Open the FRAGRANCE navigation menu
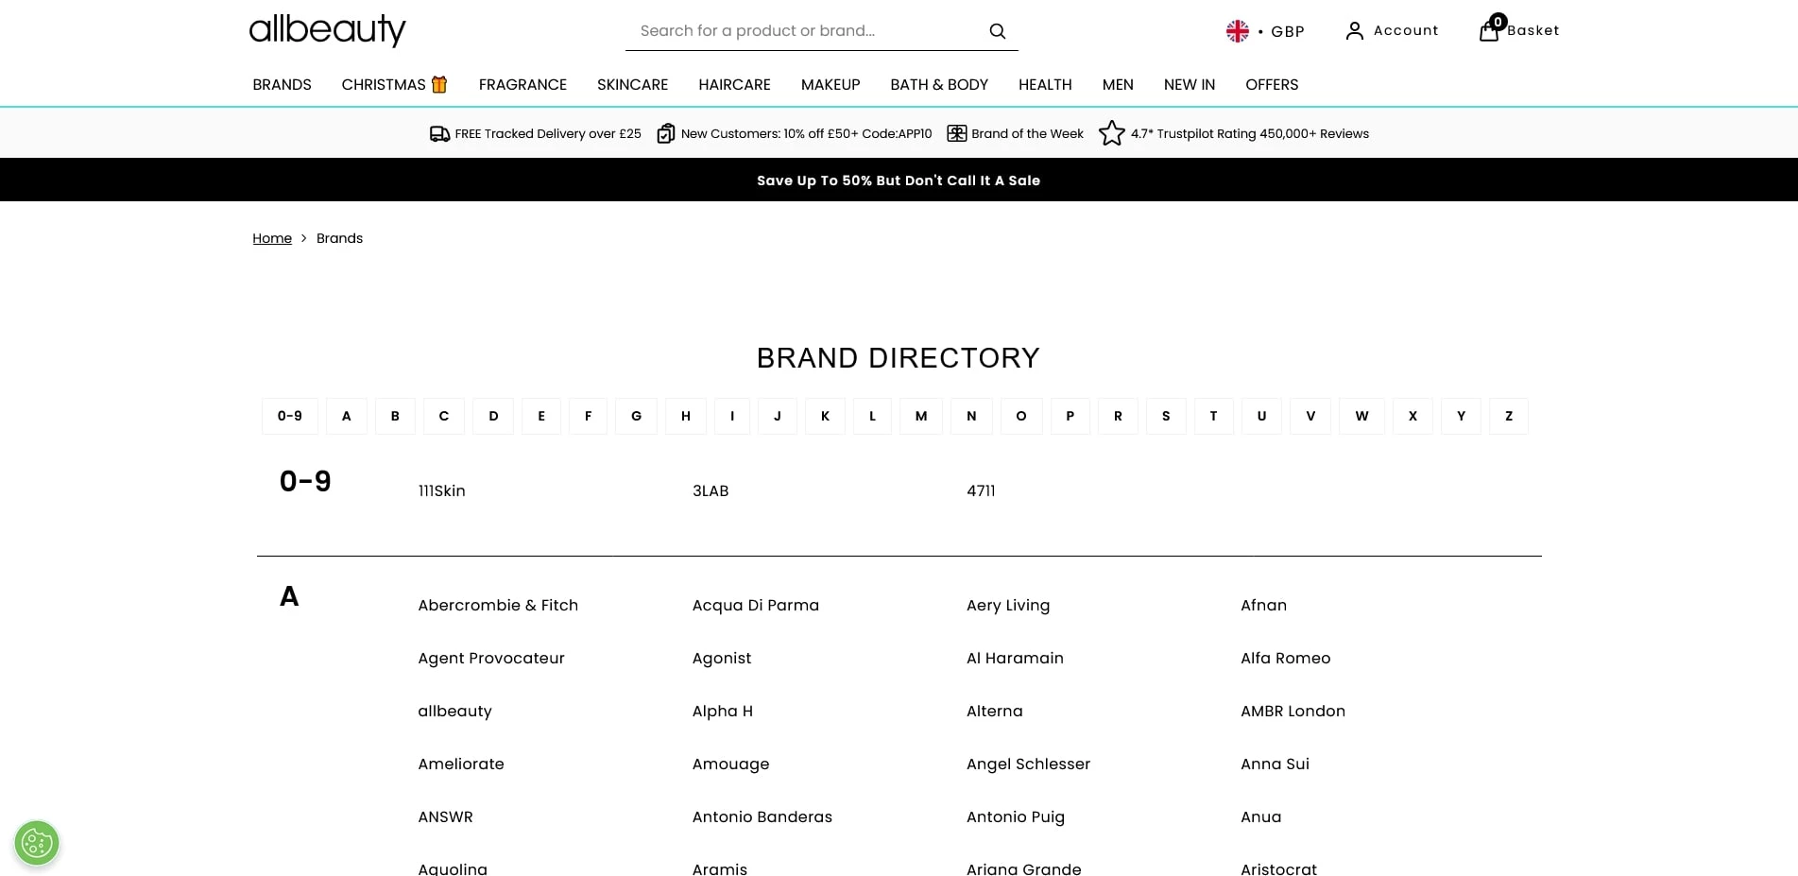The height and width of the screenshot is (876, 1798). (522, 84)
